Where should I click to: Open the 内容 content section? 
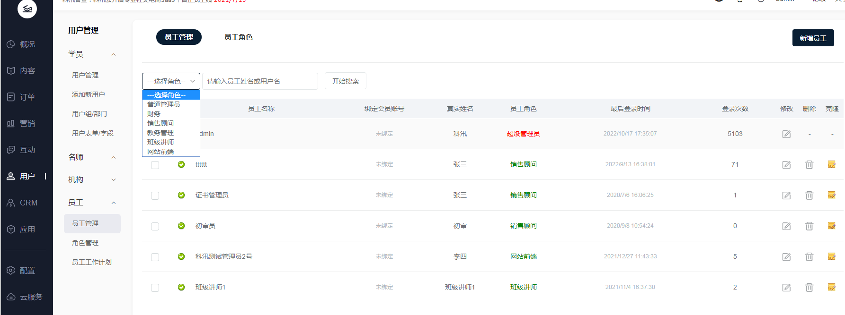click(x=21, y=70)
